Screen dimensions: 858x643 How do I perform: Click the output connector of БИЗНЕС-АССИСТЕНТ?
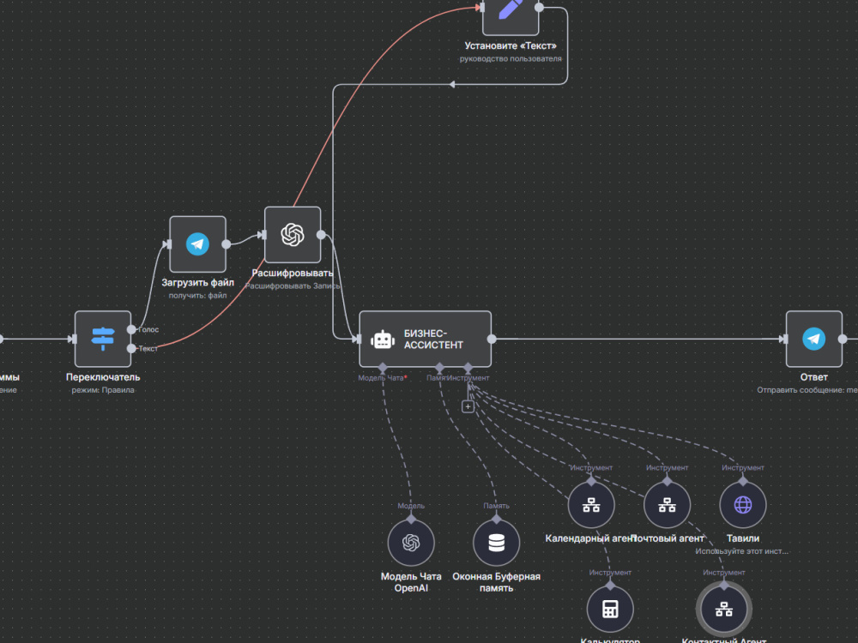pyautogui.click(x=492, y=339)
